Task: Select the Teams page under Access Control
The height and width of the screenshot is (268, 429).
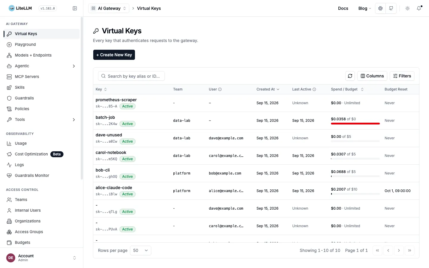Action: (x=41, y=200)
